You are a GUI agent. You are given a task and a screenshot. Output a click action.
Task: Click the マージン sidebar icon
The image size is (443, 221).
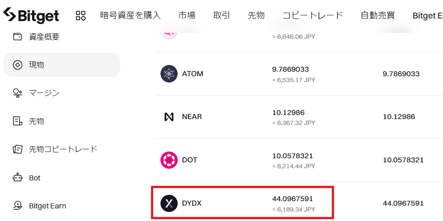[x=18, y=93]
